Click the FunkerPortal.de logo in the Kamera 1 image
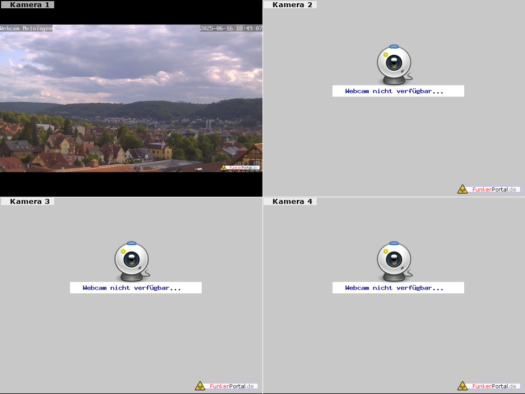Screen dimensions: 525x394 240,167
